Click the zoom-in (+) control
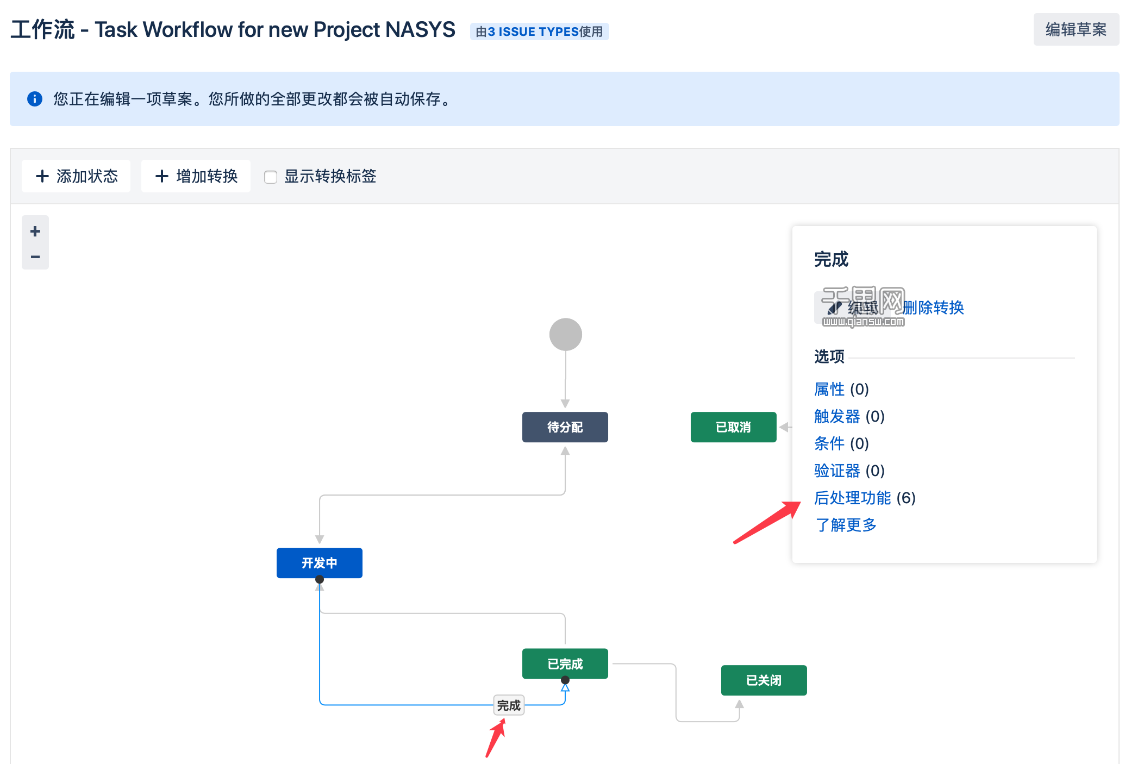 point(34,231)
